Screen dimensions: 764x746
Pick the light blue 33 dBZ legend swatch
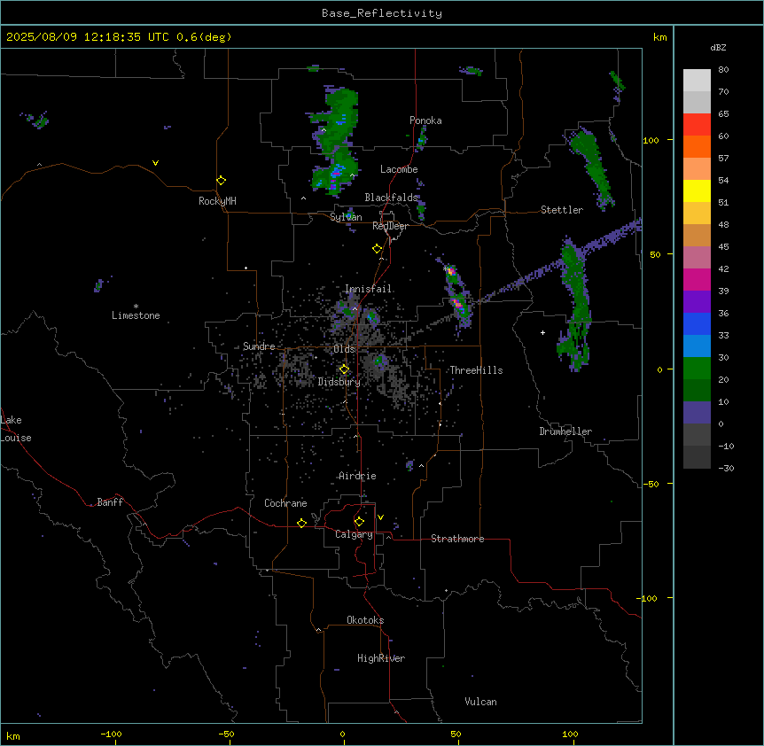tap(697, 346)
